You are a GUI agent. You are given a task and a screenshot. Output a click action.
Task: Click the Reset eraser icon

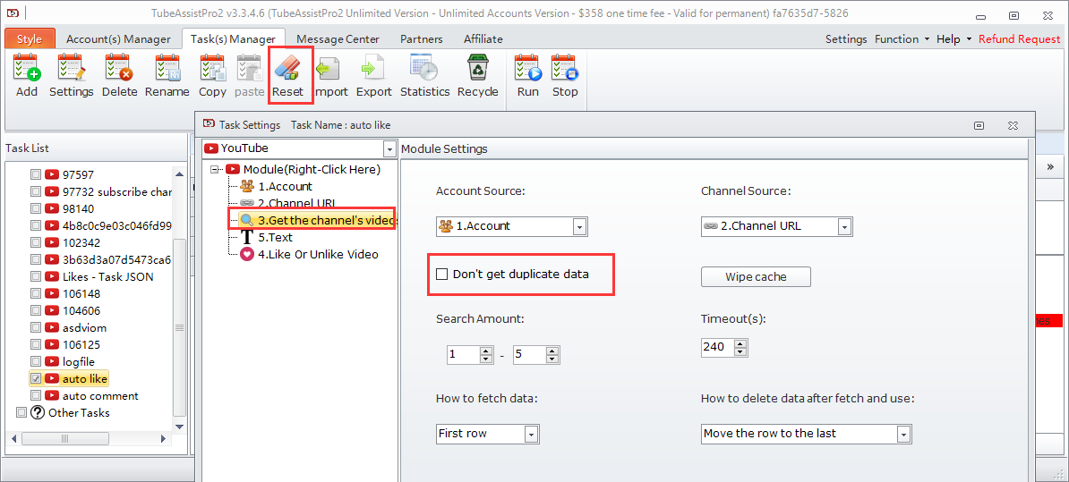288,70
